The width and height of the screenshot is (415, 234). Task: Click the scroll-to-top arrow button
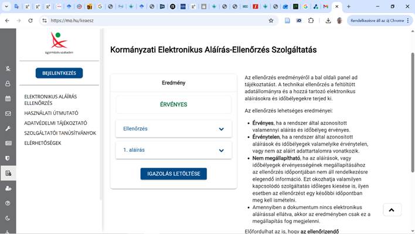pyautogui.click(x=392, y=210)
